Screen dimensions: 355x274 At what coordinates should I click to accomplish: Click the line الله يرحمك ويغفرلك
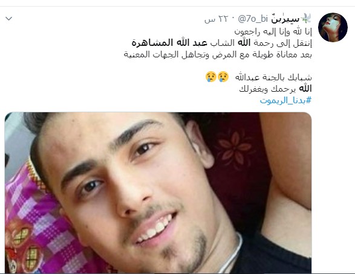pyautogui.click(x=275, y=89)
